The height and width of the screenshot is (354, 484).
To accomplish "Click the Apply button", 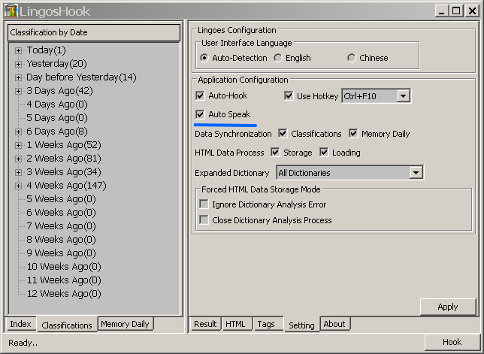I will pyautogui.click(x=448, y=307).
